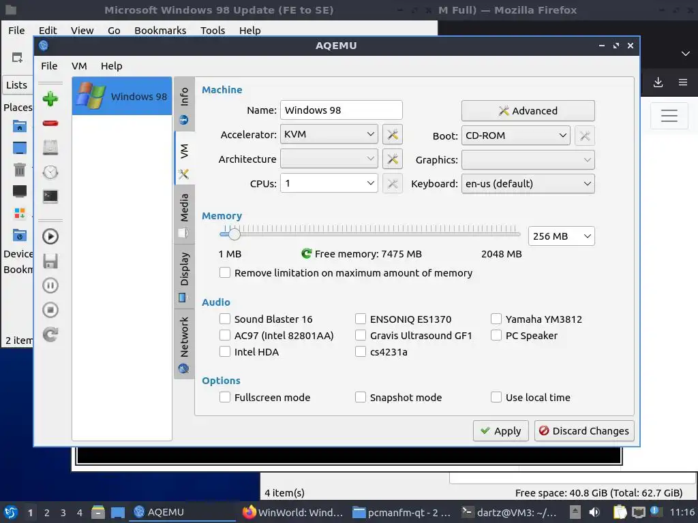Check the Sound Blaster 16 audio option

[x=225, y=319]
